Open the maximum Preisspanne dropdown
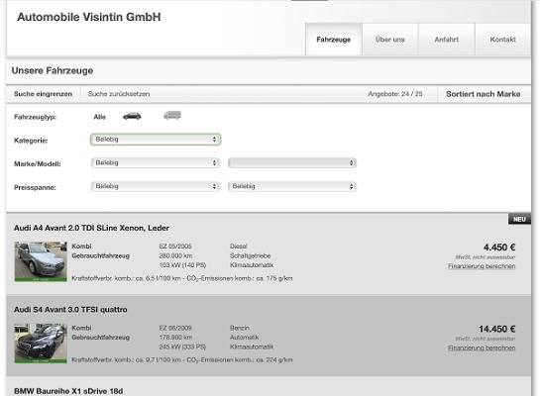The image size is (540, 396). point(292,186)
